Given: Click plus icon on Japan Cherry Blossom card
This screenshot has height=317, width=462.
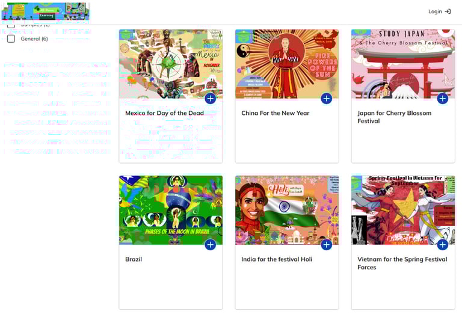Looking at the screenshot, I should [443, 99].
